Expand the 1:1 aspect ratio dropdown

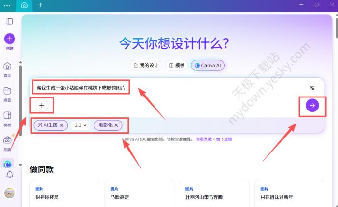[x=81, y=125]
